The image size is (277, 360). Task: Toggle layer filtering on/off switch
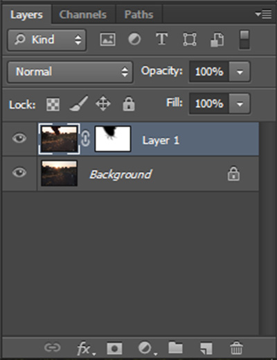[x=244, y=40]
